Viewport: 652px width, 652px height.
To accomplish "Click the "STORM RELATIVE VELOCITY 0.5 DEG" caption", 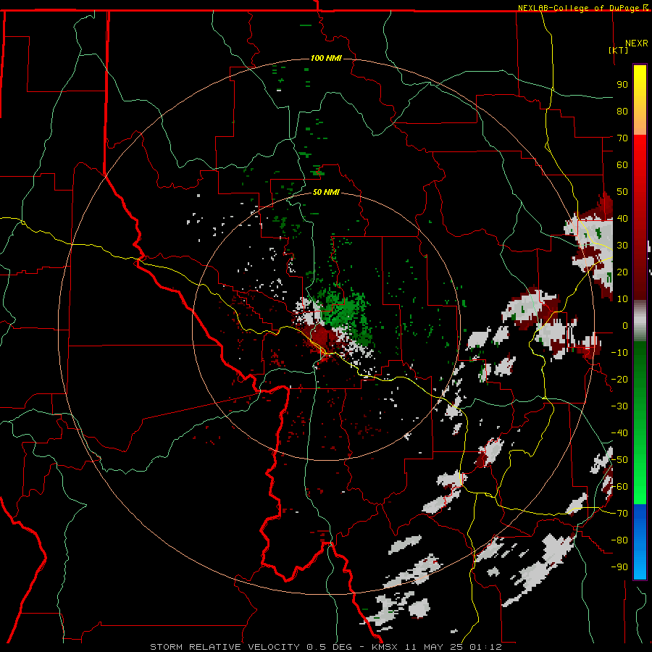I will click(x=251, y=647).
